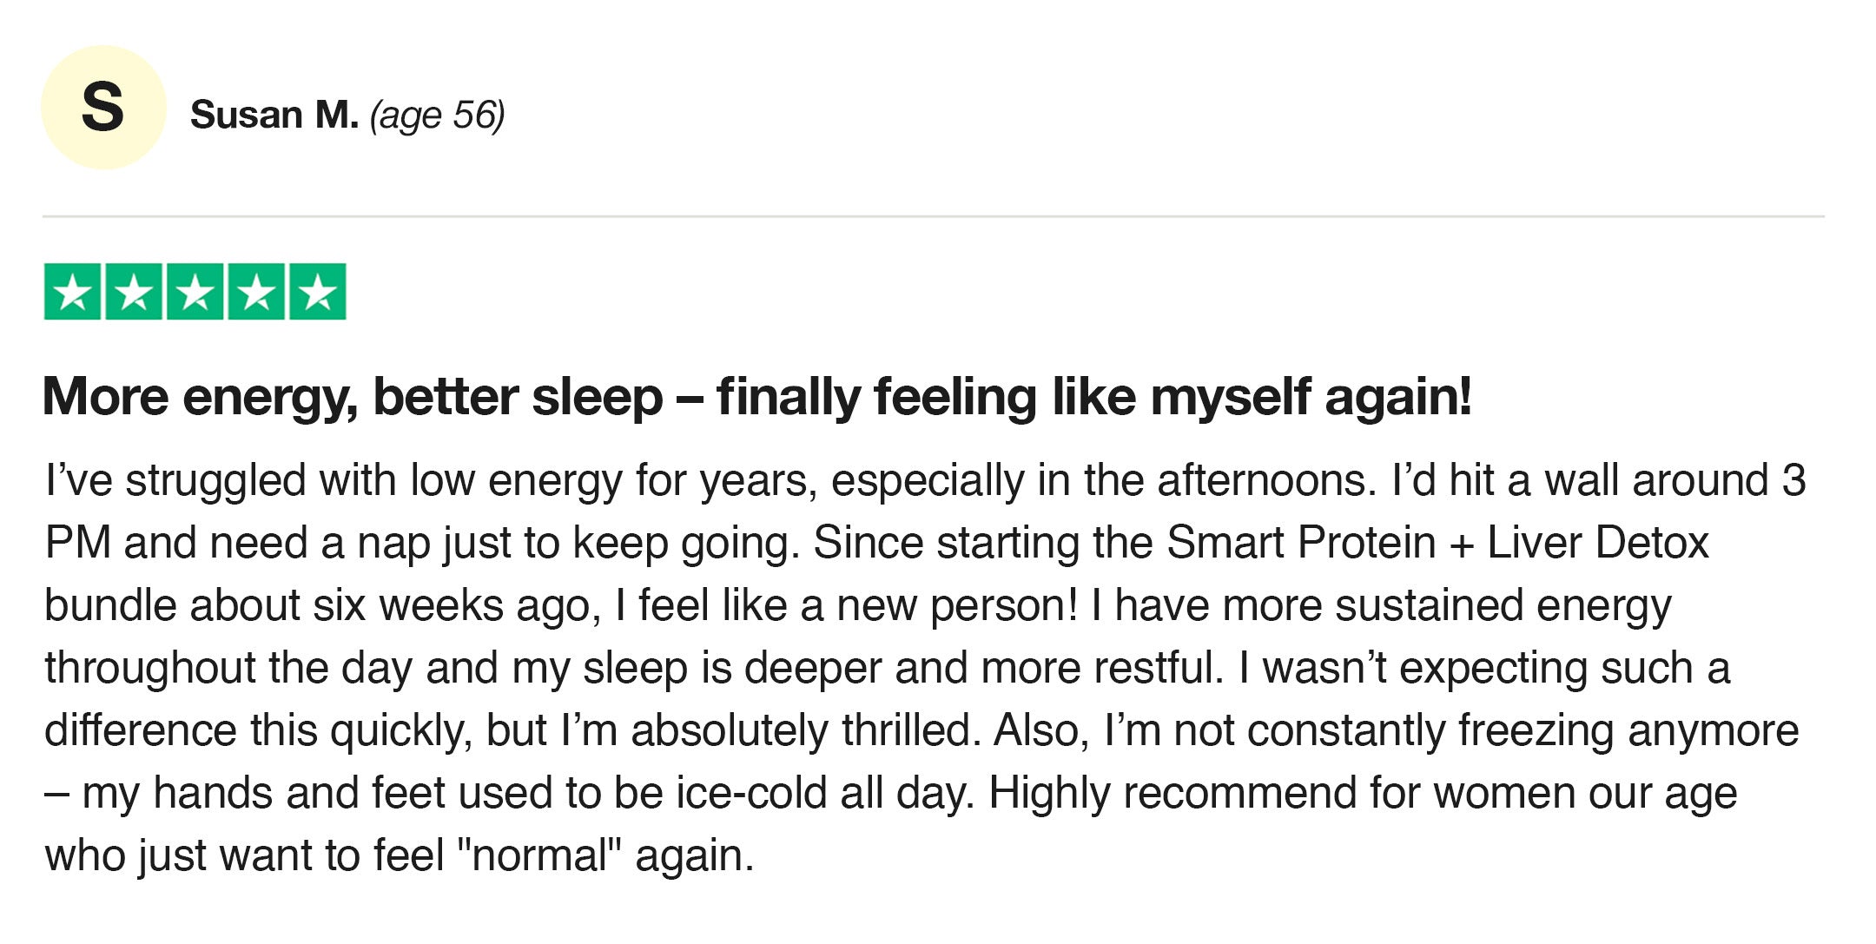Viewport: 1876px width, 944px height.
Task: Click the fourth green rating star
Action: coord(256,292)
